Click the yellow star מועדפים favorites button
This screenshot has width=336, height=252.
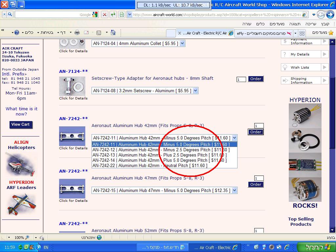coord(323,32)
